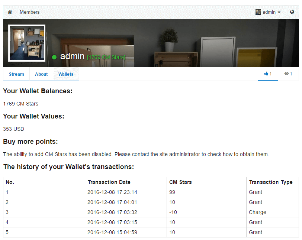
Task: Open the large profile picture thumbnail
Action: (x=27, y=43)
